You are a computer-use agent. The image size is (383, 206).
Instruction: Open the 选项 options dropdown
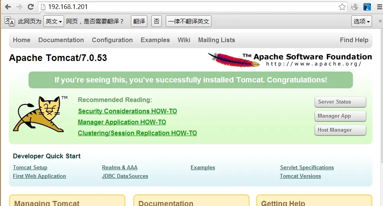[x=362, y=21]
